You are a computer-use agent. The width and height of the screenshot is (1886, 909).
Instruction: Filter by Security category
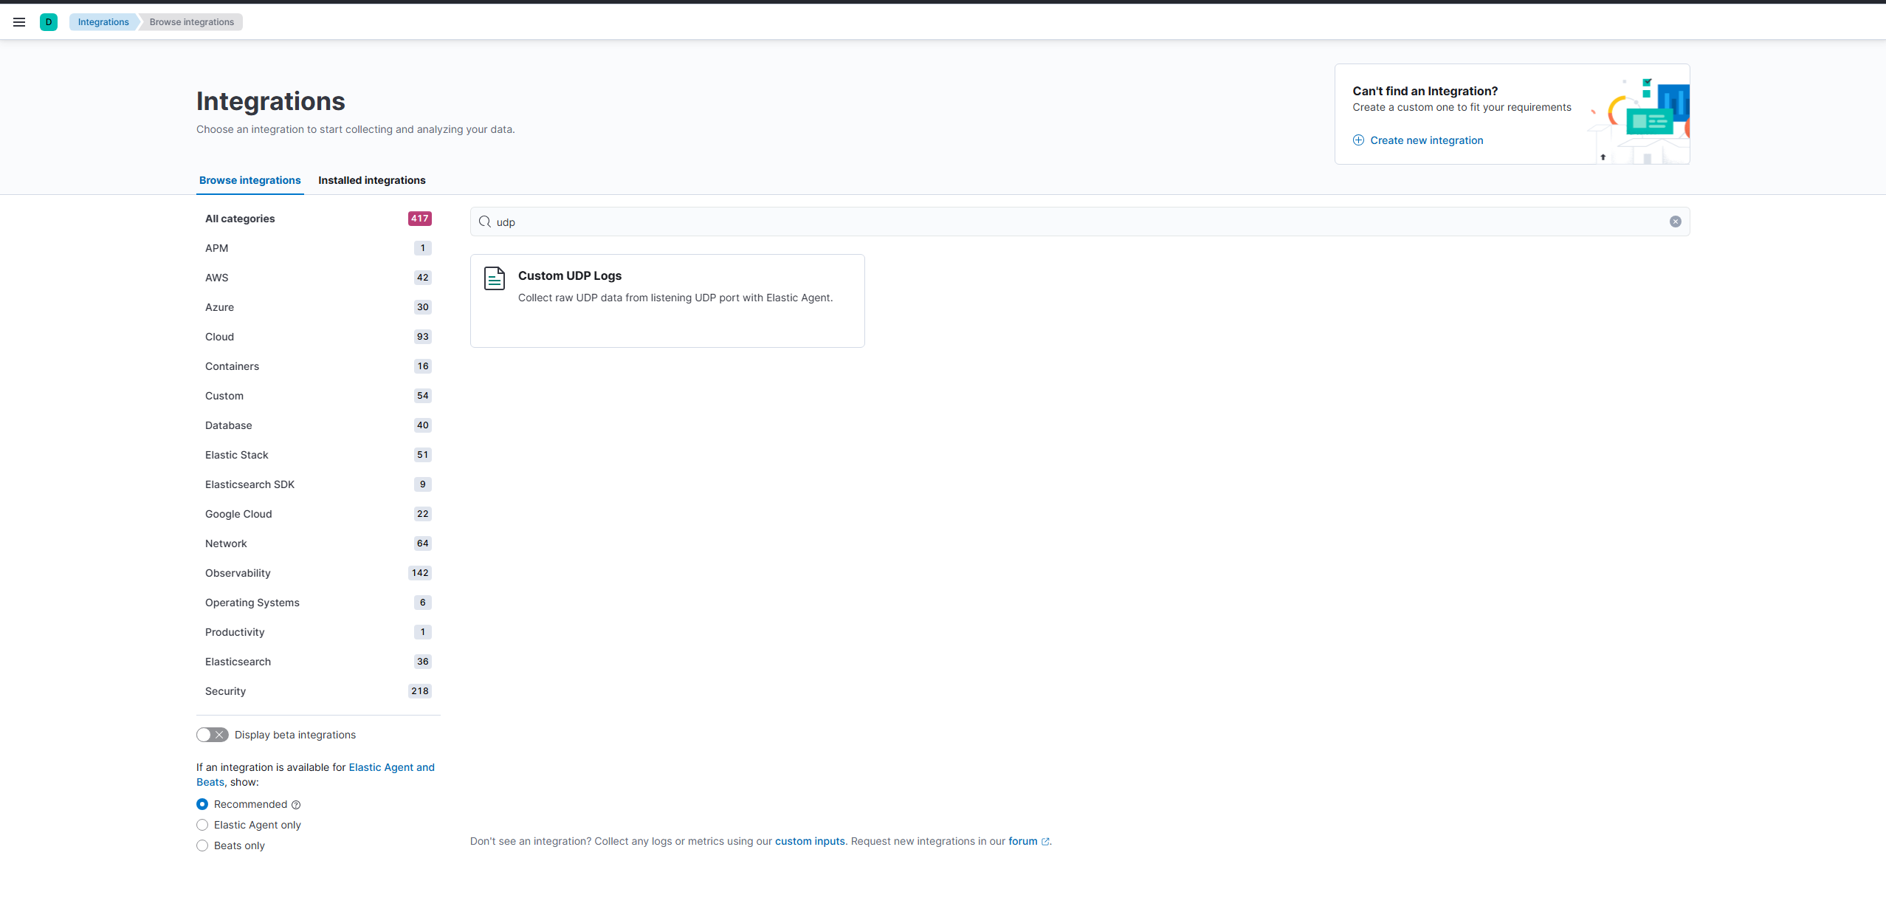point(318,691)
